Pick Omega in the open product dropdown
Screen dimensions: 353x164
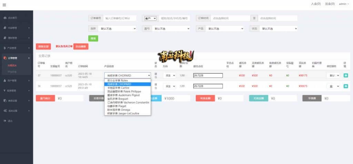click(x=118, y=110)
